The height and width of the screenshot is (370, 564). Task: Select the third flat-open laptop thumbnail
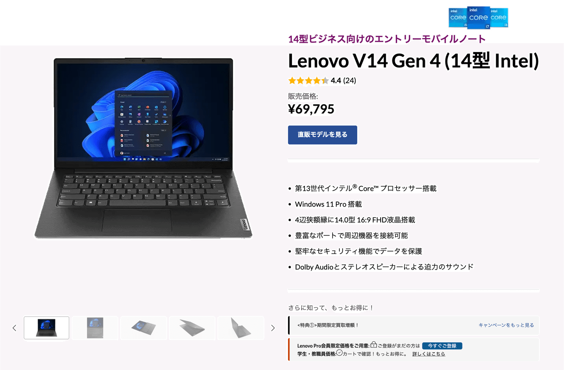[x=143, y=328]
